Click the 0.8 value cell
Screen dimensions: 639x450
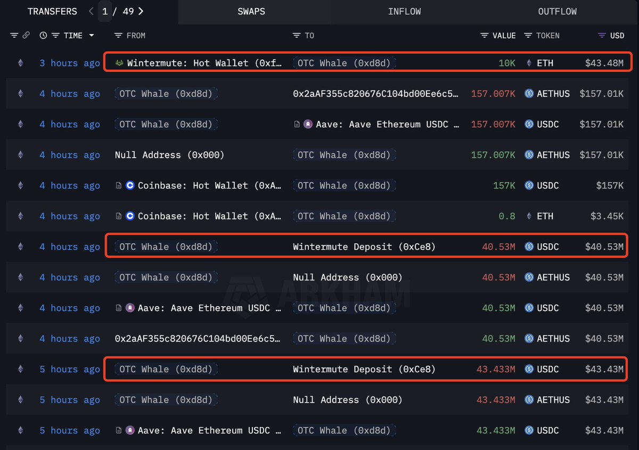[x=507, y=216]
